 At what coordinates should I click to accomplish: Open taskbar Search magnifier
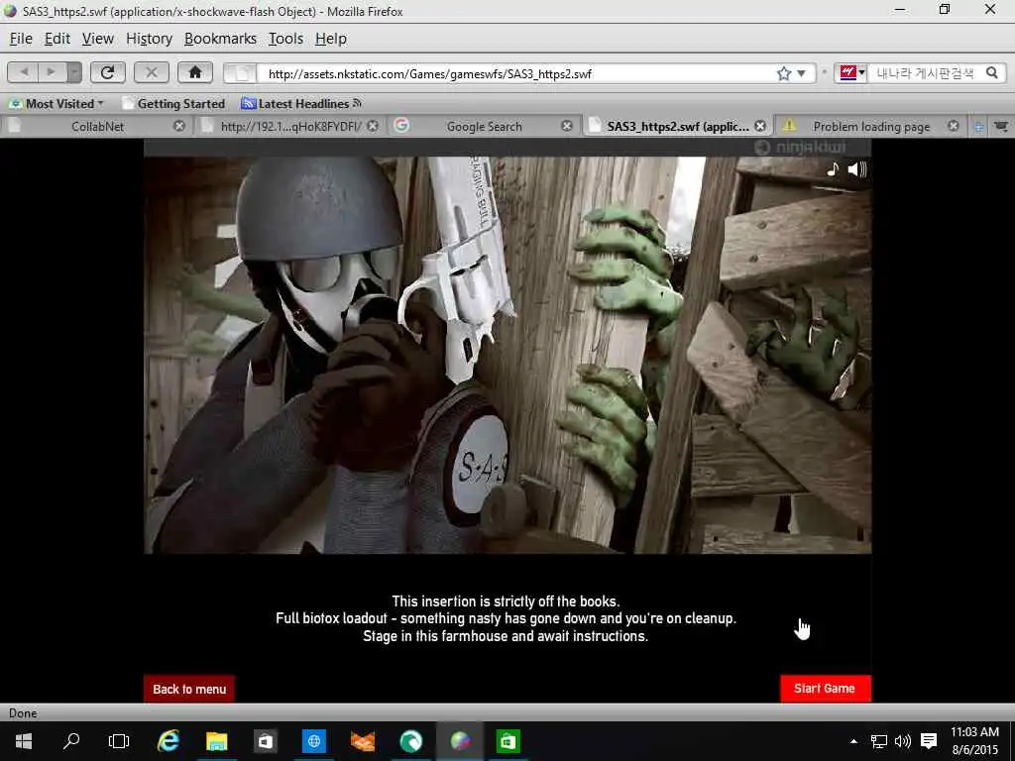coord(71,741)
